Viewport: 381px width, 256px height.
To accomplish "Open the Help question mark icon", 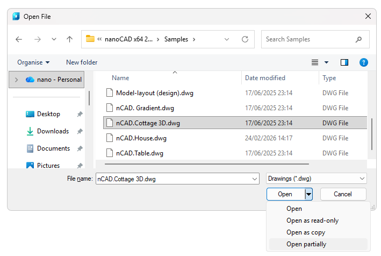I will [x=363, y=62].
